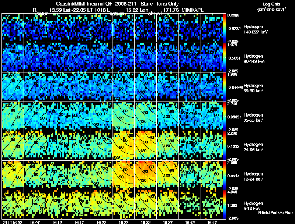Click the Hydrogen 55-90 keV row label

(x=253, y=88)
